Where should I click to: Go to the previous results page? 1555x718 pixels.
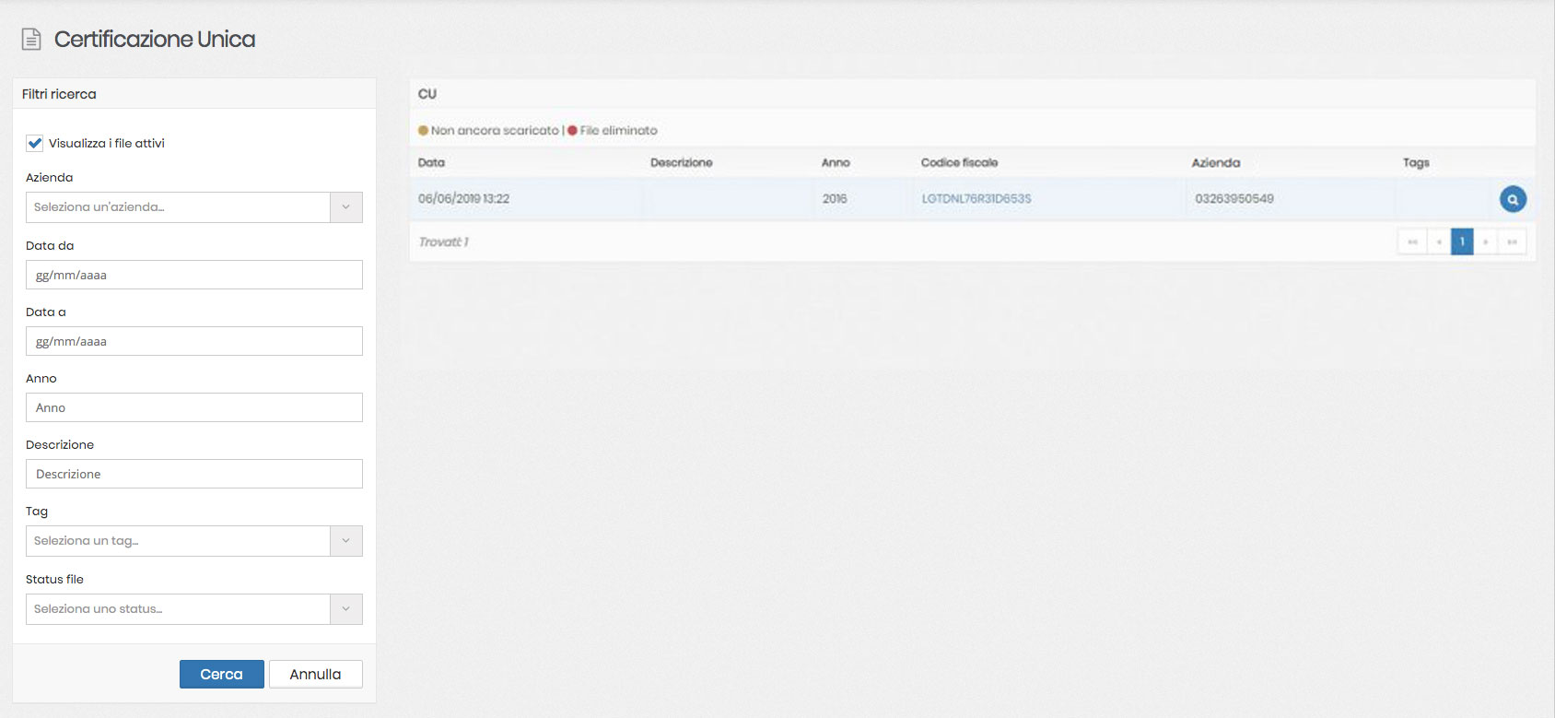tap(1438, 241)
